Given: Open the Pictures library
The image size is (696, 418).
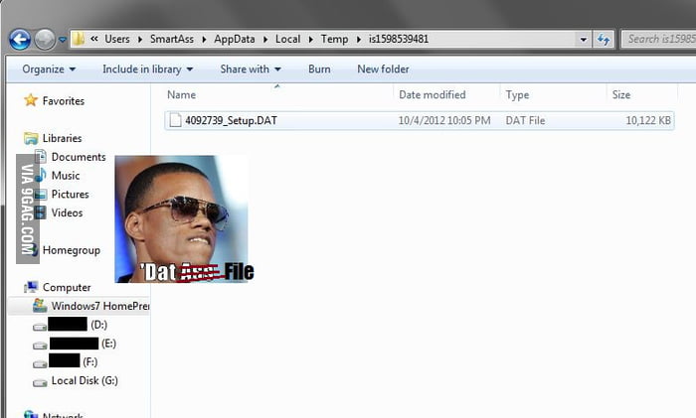Looking at the screenshot, I should (71, 195).
